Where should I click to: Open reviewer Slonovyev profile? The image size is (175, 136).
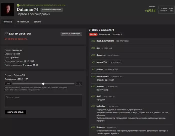[101, 55]
